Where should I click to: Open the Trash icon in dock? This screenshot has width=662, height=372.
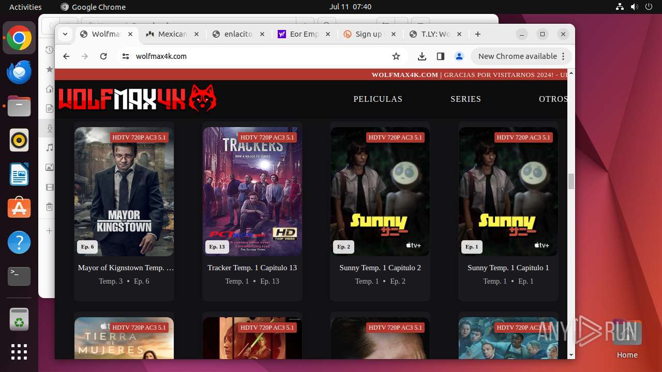pos(19,319)
